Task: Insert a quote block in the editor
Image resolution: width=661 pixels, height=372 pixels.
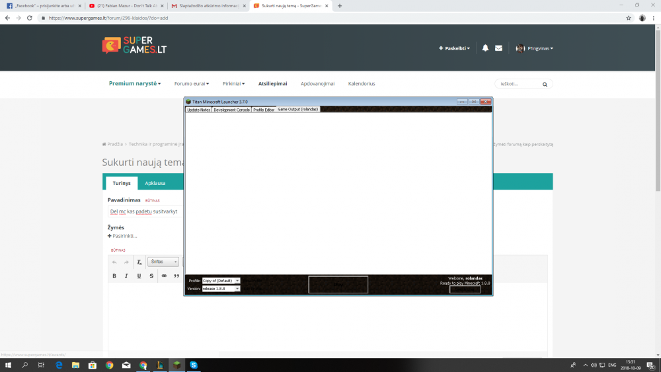Action: point(176,276)
